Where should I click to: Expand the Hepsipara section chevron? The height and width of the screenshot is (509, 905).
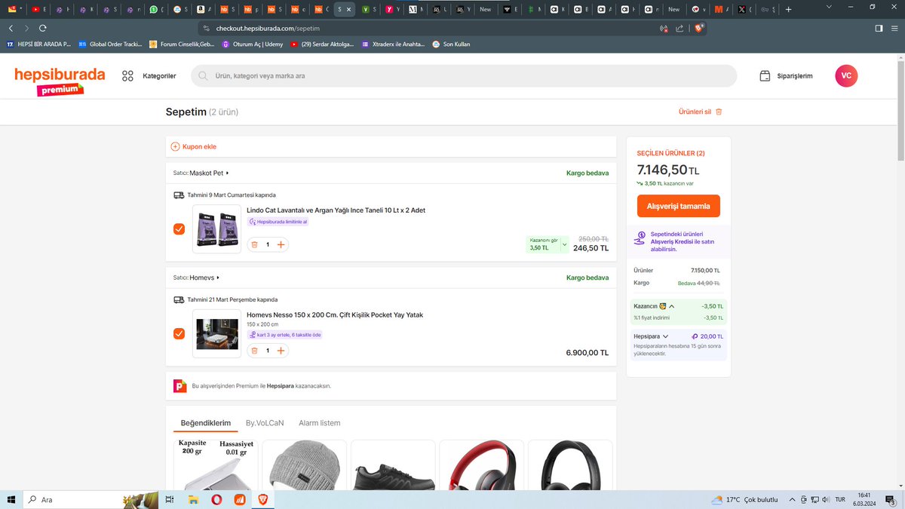665,336
